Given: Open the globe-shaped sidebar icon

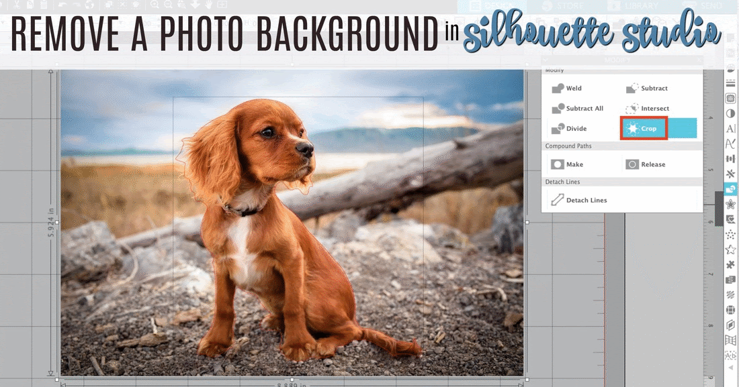Looking at the screenshot, I should tap(730, 310).
